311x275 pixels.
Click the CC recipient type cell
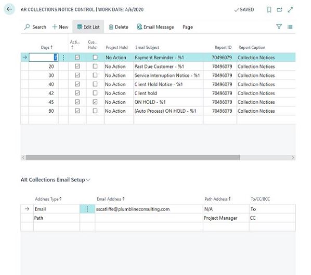[x=272, y=218]
